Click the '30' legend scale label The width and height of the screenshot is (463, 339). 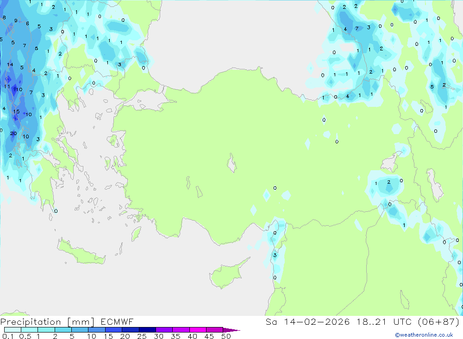158,336
